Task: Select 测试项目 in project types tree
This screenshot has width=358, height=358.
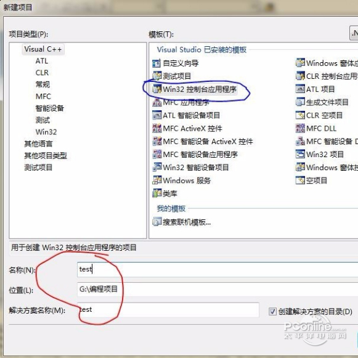Action: pyautogui.click(x=38, y=168)
